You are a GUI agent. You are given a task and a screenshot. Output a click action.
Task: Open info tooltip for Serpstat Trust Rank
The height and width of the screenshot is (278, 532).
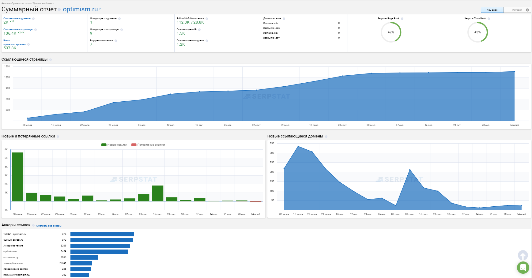pos(489,19)
